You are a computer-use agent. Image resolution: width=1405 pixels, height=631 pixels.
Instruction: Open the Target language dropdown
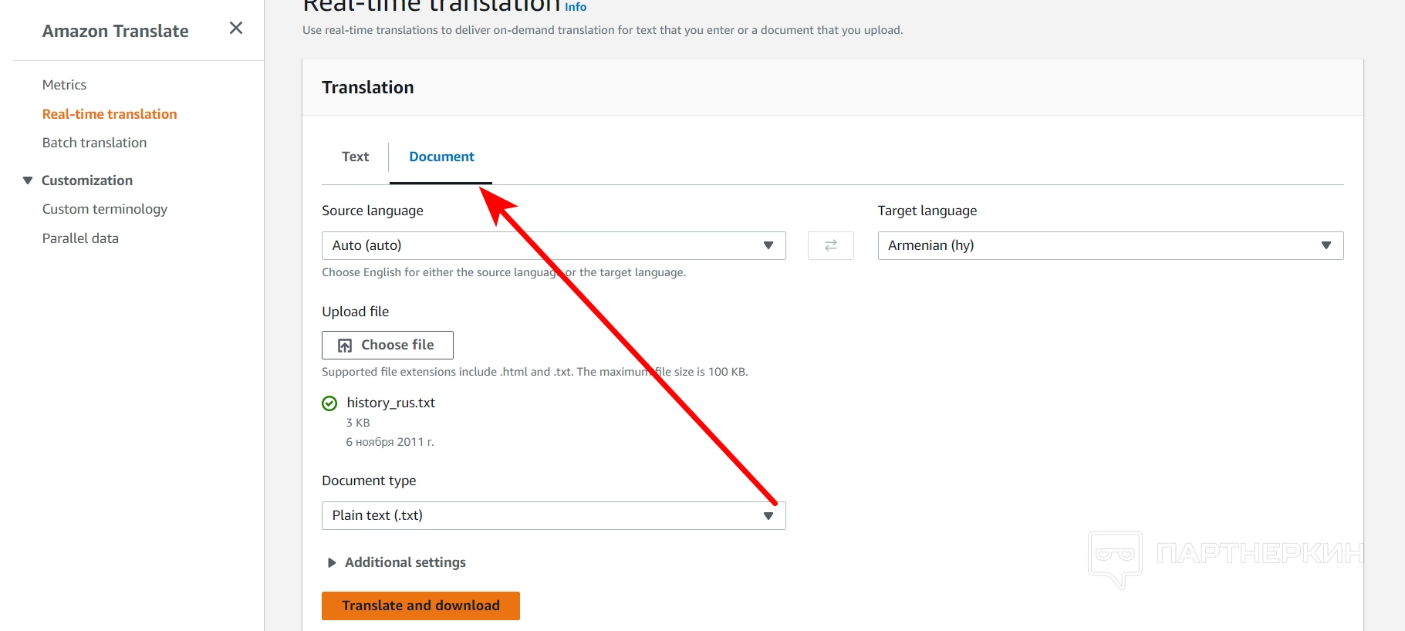[x=1109, y=245]
